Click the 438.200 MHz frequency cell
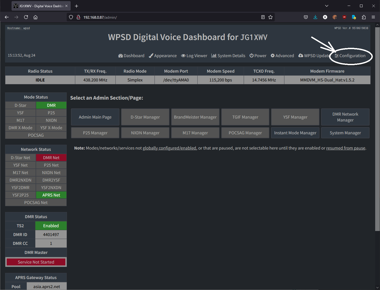 (95, 80)
